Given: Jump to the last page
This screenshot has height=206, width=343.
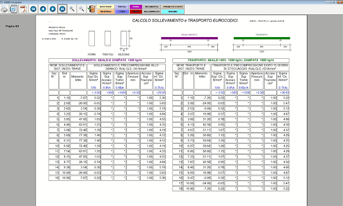Looking at the screenshot, I should pos(62,9).
